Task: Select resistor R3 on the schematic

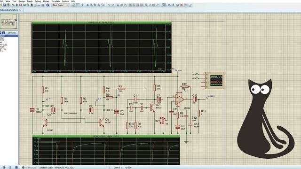Action: click(x=43, y=90)
